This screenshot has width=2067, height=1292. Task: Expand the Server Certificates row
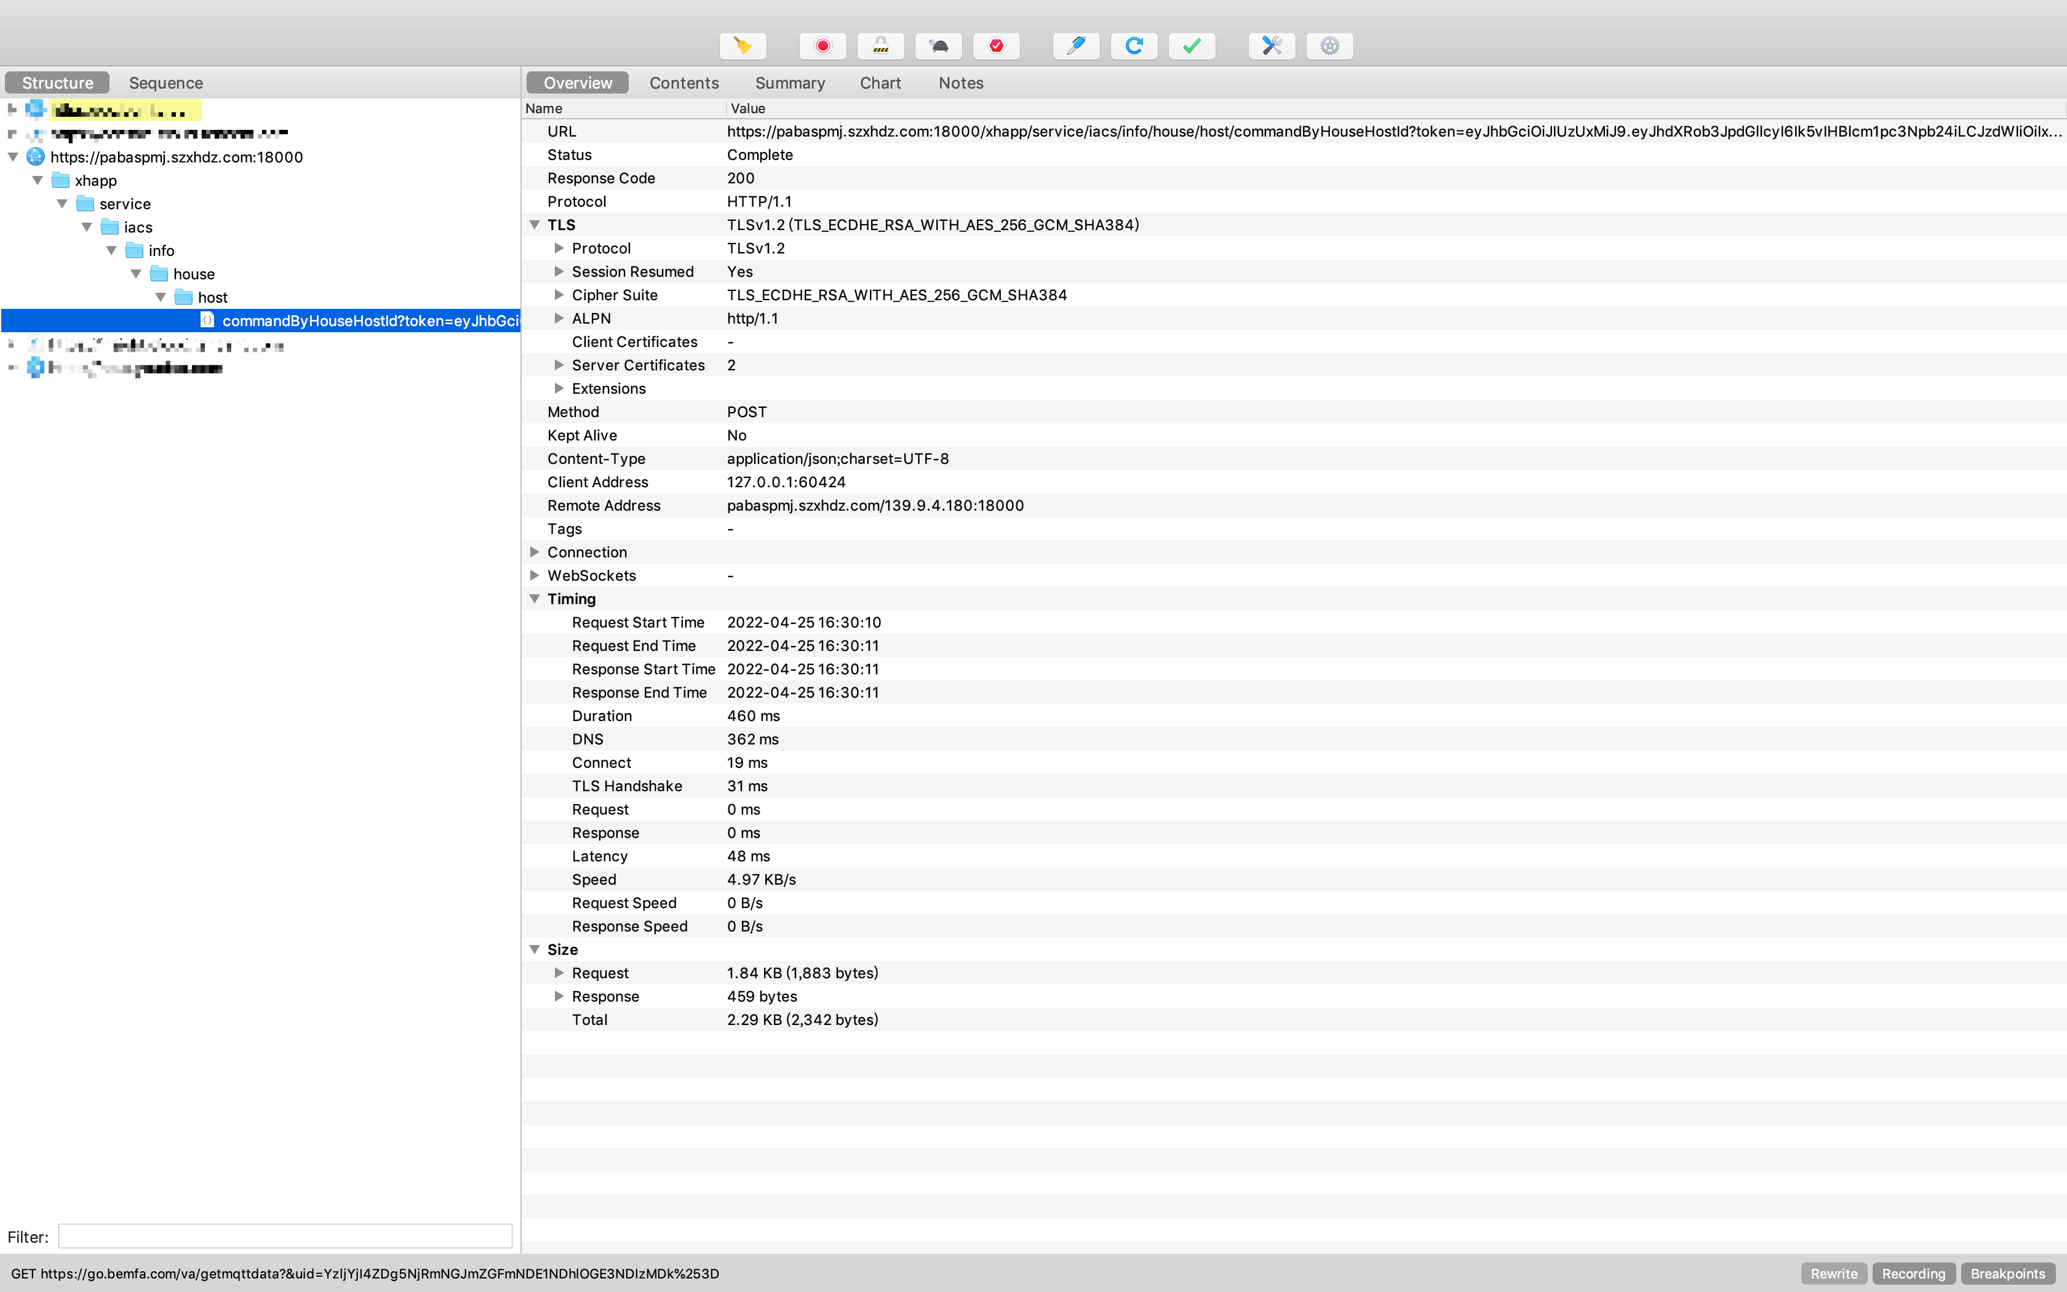(559, 365)
